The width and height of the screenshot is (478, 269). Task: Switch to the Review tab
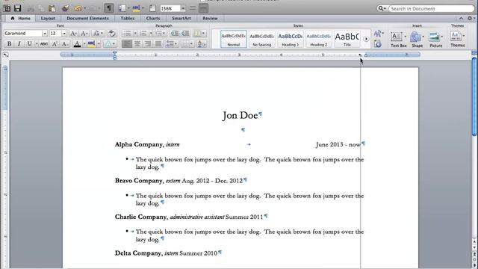pyautogui.click(x=210, y=18)
